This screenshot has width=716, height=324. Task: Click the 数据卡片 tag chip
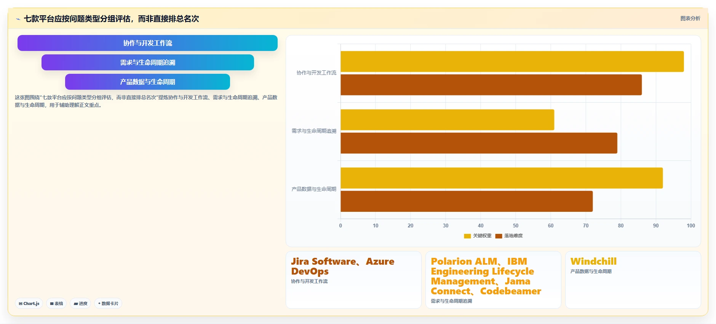[x=108, y=303]
